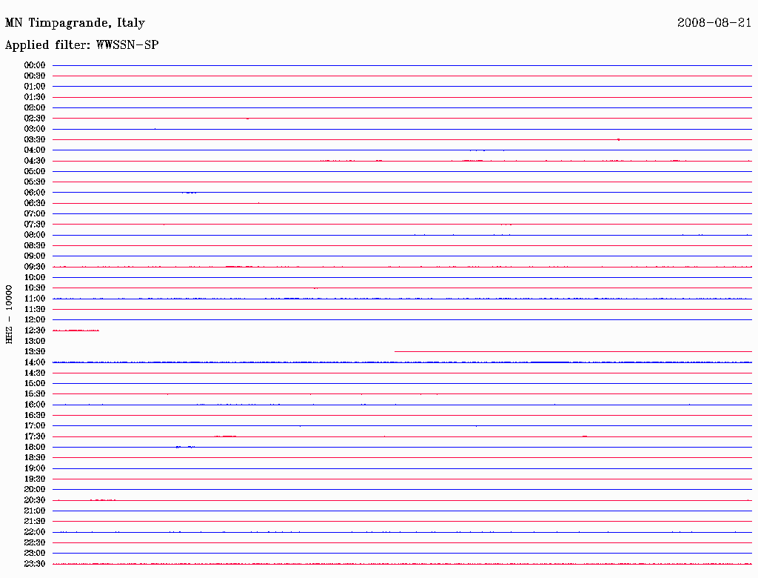Select the 23:30 red trace line
Viewport: 758px width, 578px height.
tap(402, 563)
